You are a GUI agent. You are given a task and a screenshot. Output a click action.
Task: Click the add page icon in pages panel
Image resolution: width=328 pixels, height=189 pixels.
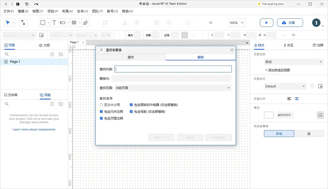coord(52,54)
